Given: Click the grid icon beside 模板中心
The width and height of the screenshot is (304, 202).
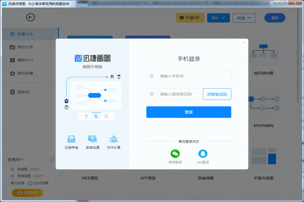Looking at the screenshot, I should click(x=13, y=60).
